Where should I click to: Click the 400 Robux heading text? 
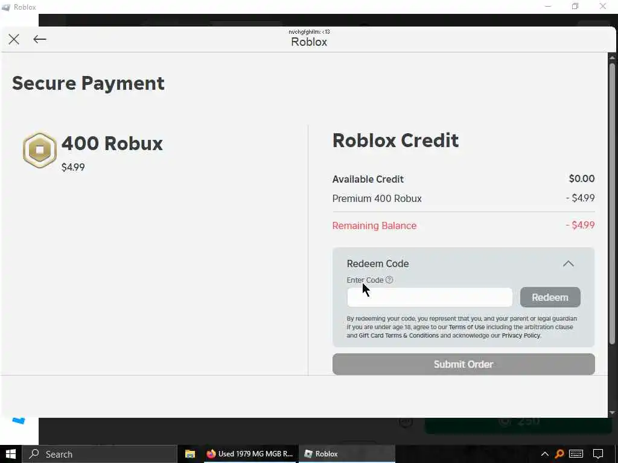click(112, 143)
